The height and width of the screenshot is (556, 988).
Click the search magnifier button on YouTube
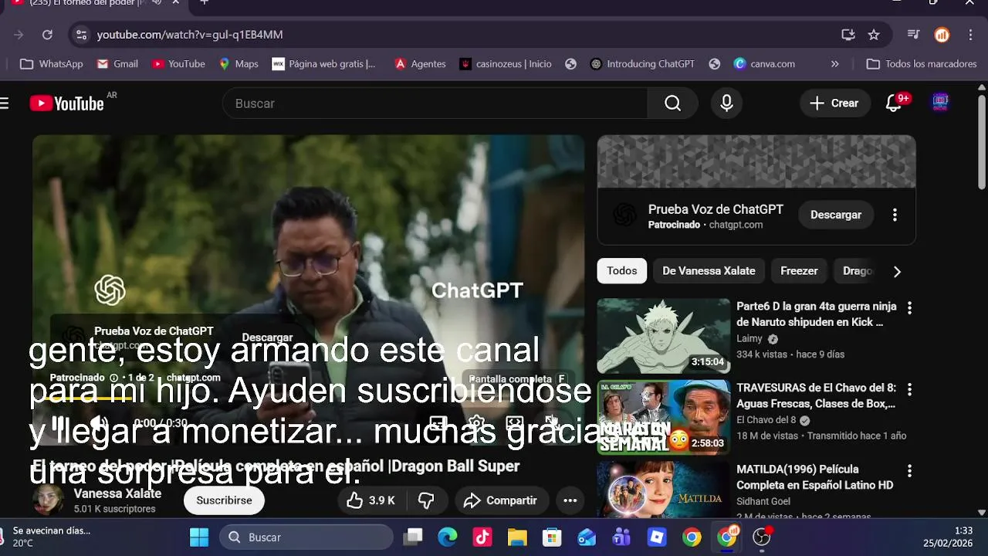673,103
